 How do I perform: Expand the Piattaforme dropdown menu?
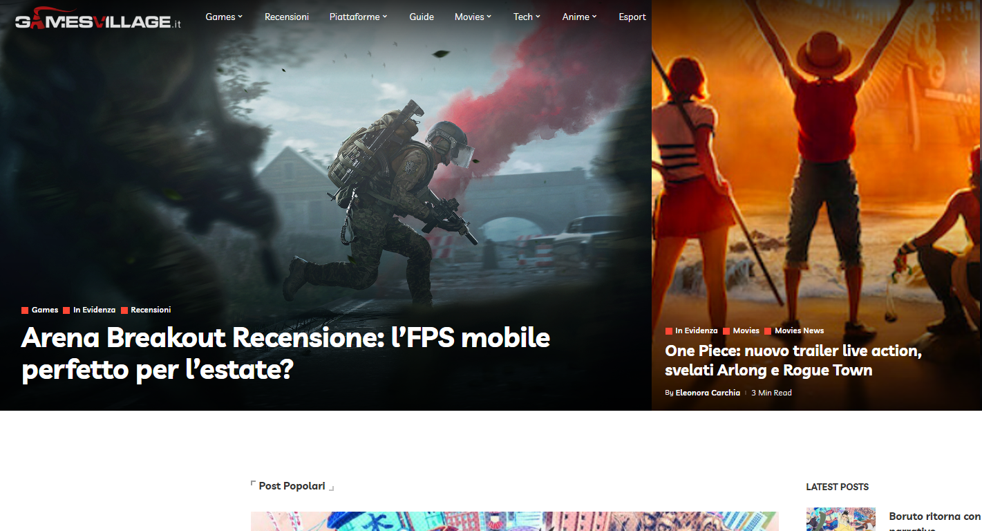pyautogui.click(x=359, y=17)
